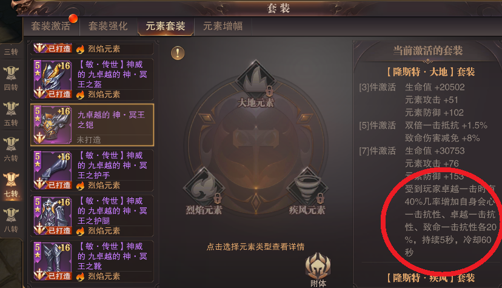This screenshot has width=502, height=288.
Task: Switch to the 套装强化 tab
Action: pyautogui.click(x=108, y=26)
